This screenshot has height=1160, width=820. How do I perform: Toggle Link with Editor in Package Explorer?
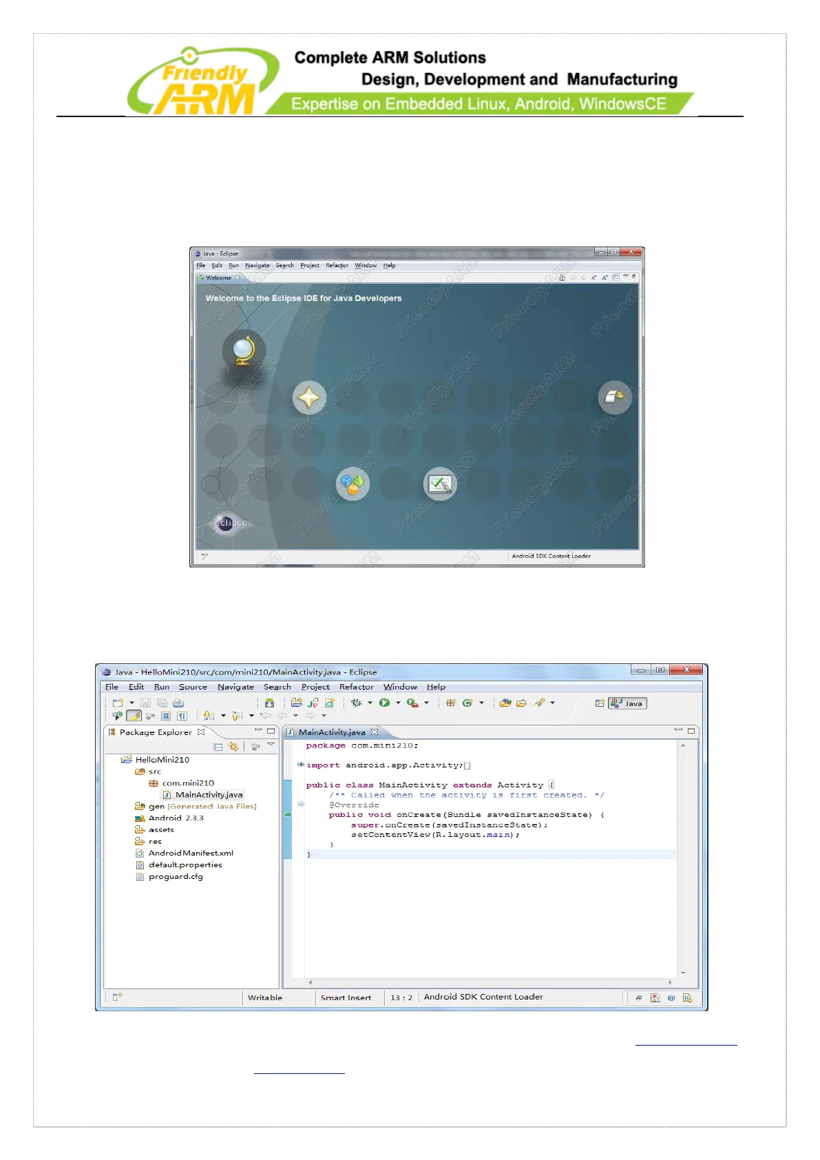234,747
